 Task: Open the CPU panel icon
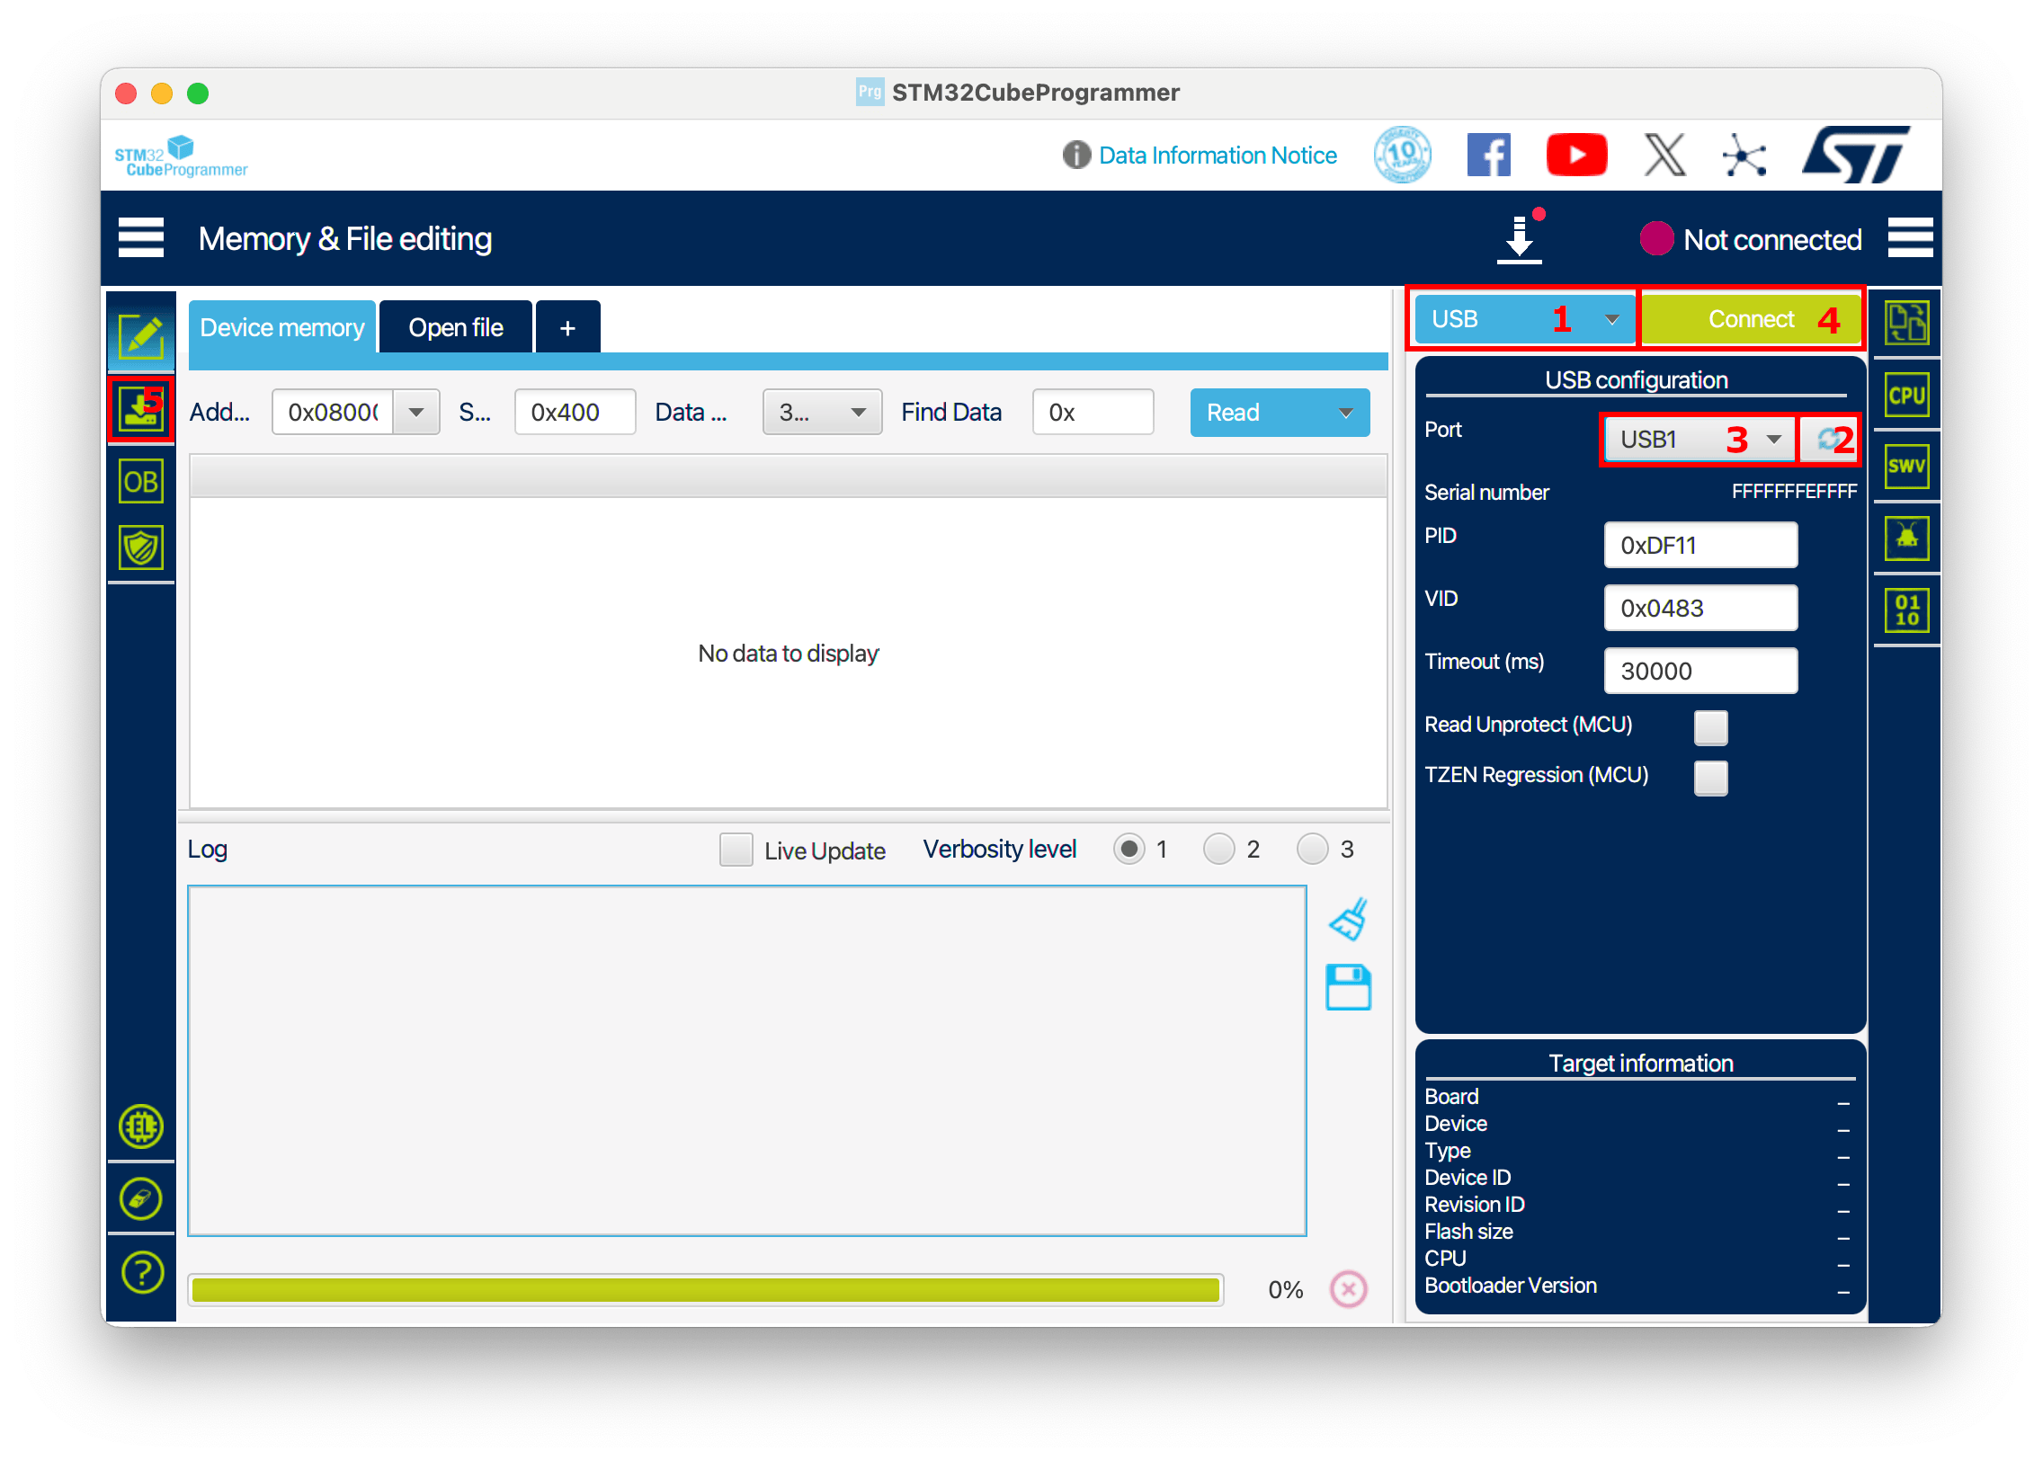pos(1906,395)
